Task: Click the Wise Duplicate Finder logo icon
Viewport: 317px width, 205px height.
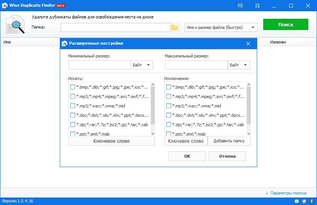Action: click(x=5, y=6)
